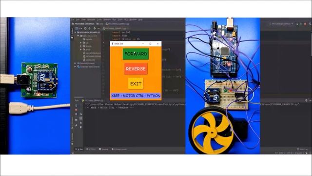
Task: Open the Run panel gear settings icon
Action: point(306,100)
